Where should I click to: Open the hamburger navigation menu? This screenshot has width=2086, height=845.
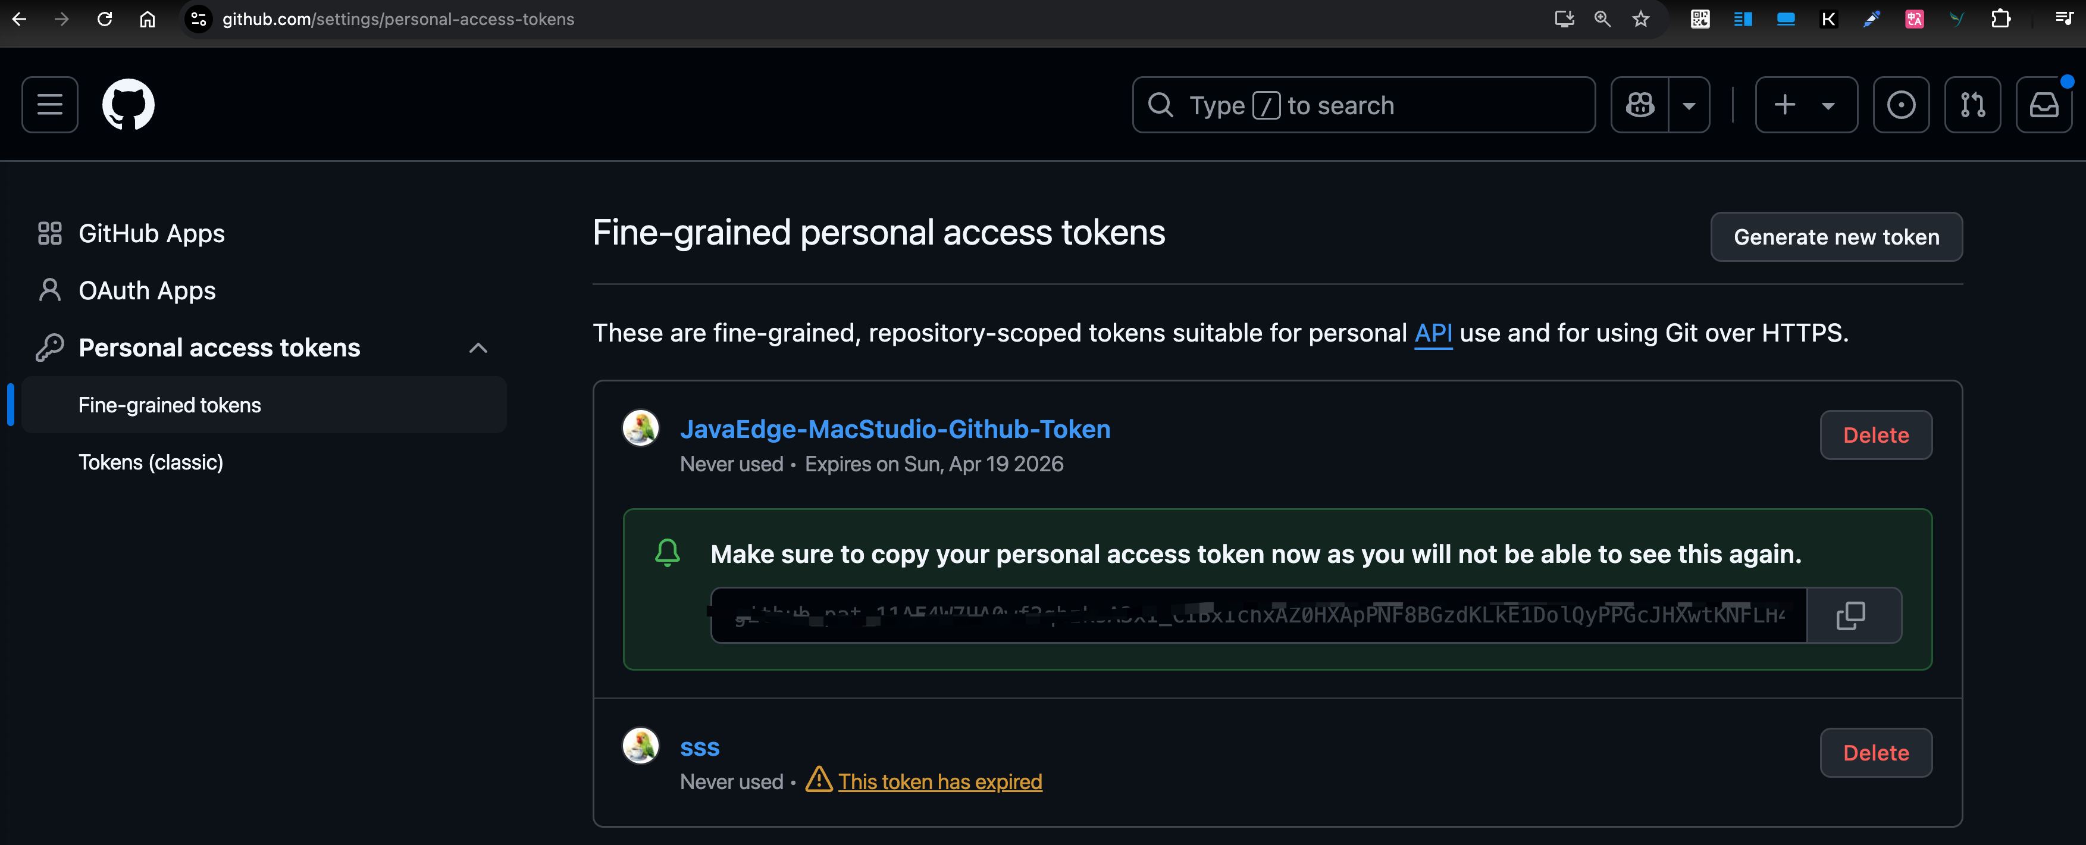[x=49, y=104]
